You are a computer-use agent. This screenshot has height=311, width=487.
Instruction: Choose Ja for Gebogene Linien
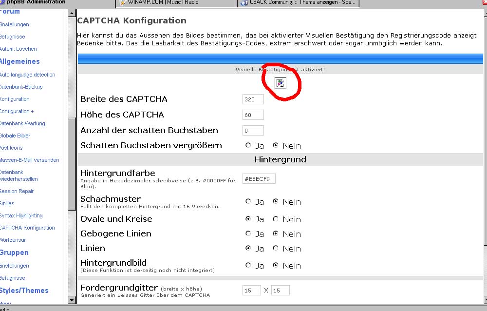coord(248,234)
